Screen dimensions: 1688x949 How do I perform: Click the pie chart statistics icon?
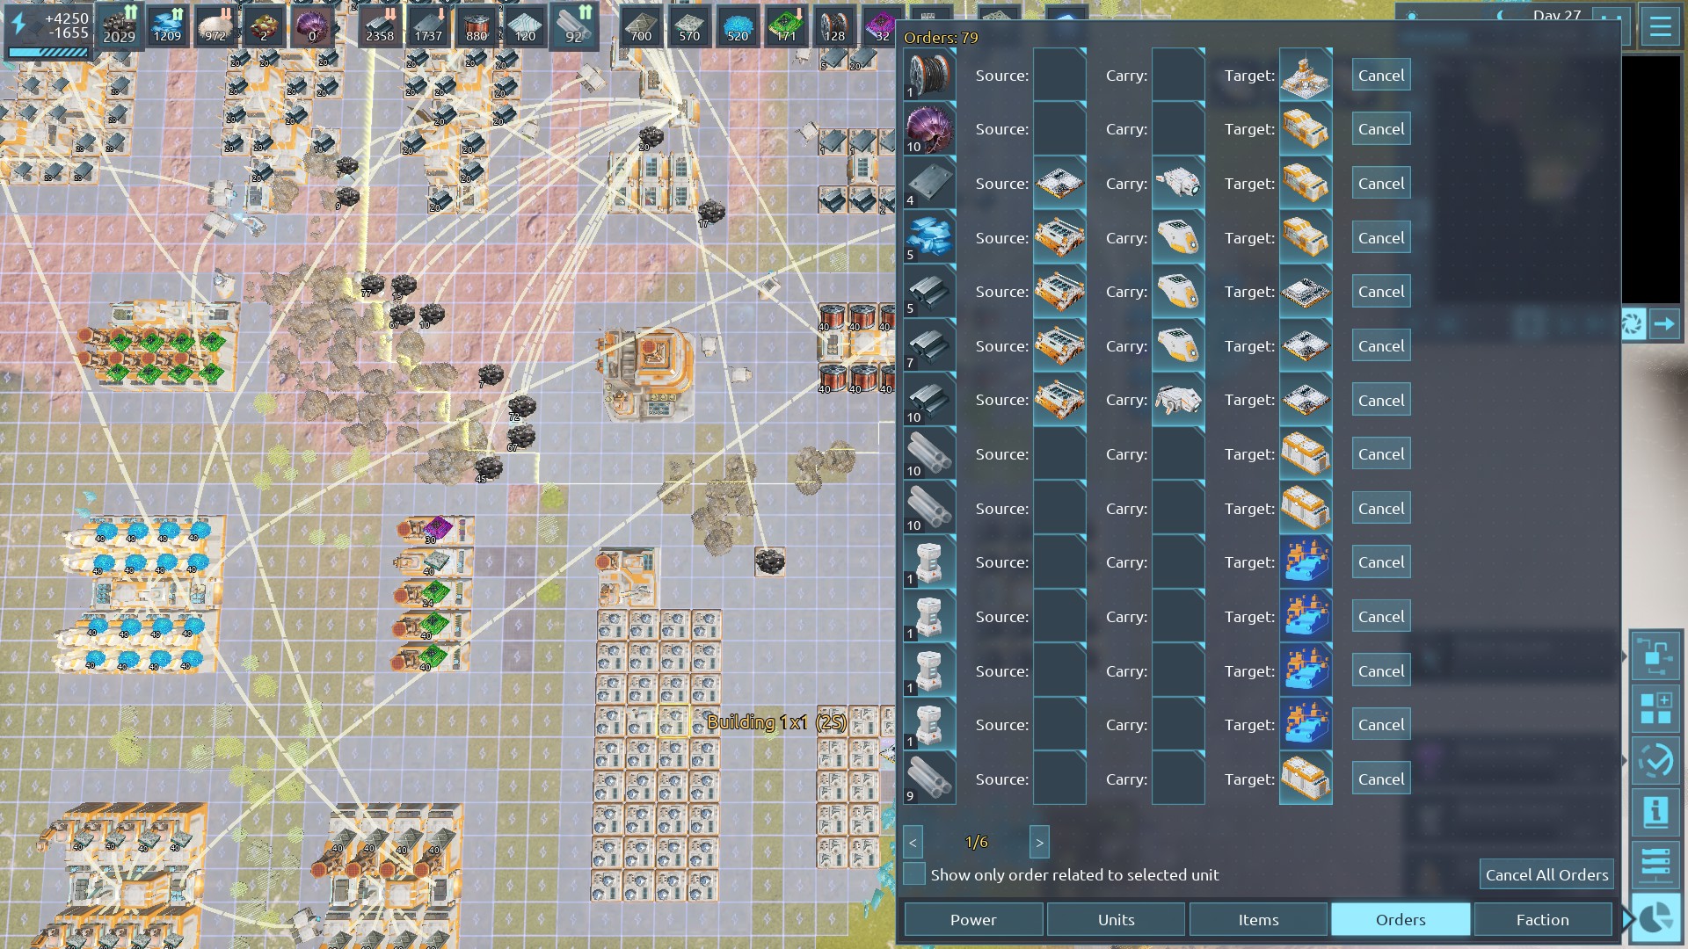1656,919
